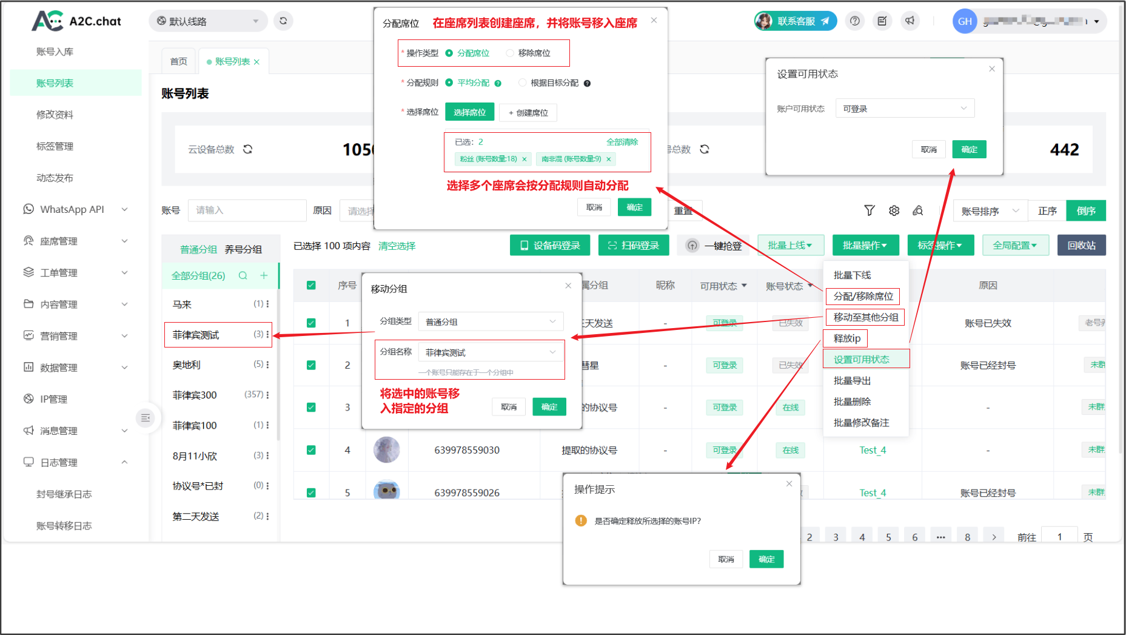This screenshot has height=635, width=1126.
Task: Select 批量导出 from the batch menu
Action: pyautogui.click(x=852, y=381)
